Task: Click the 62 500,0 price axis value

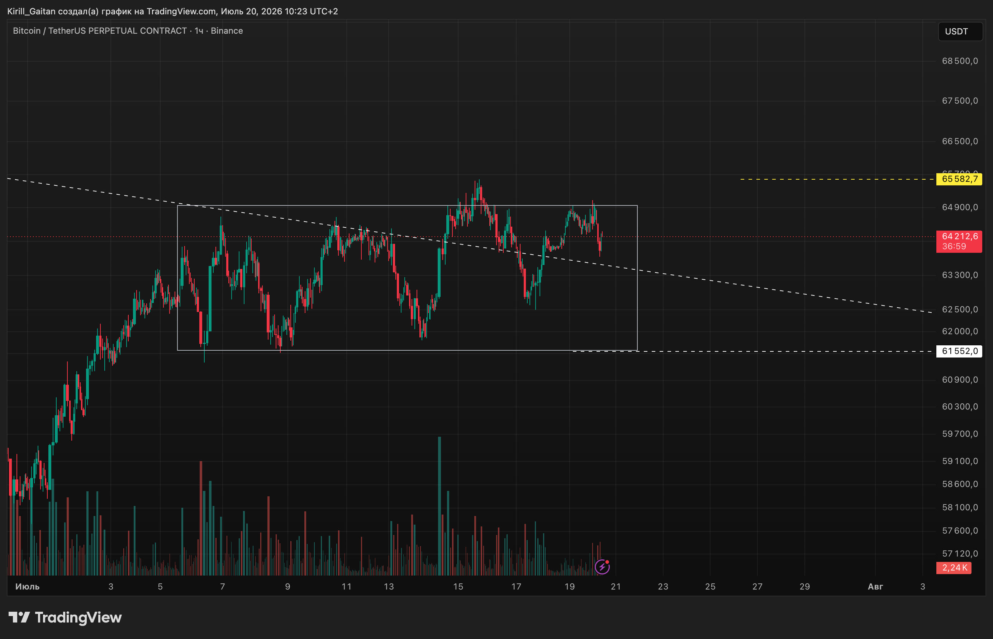Action: click(x=960, y=309)
